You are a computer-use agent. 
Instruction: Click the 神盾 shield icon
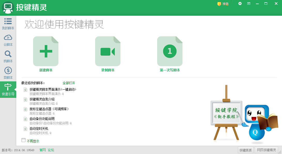point(222,4)
